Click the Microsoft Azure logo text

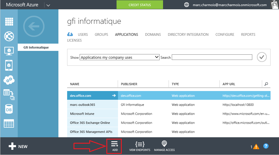coord(22,5)
